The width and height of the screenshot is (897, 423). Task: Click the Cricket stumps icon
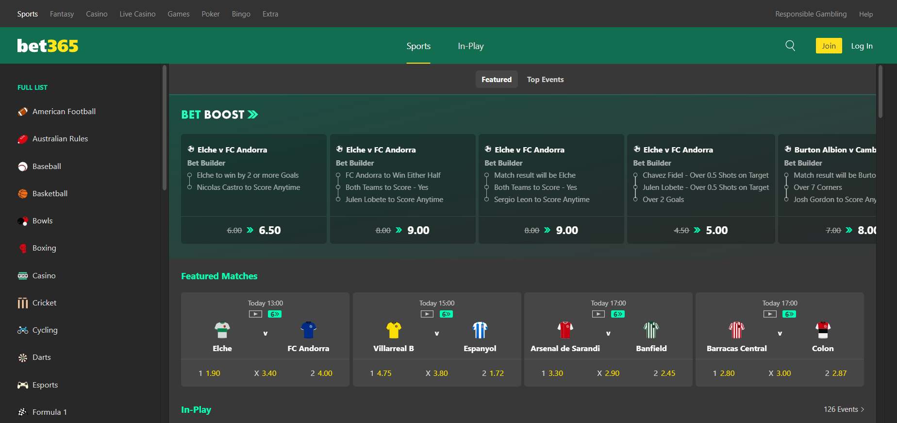coord(23,303)
